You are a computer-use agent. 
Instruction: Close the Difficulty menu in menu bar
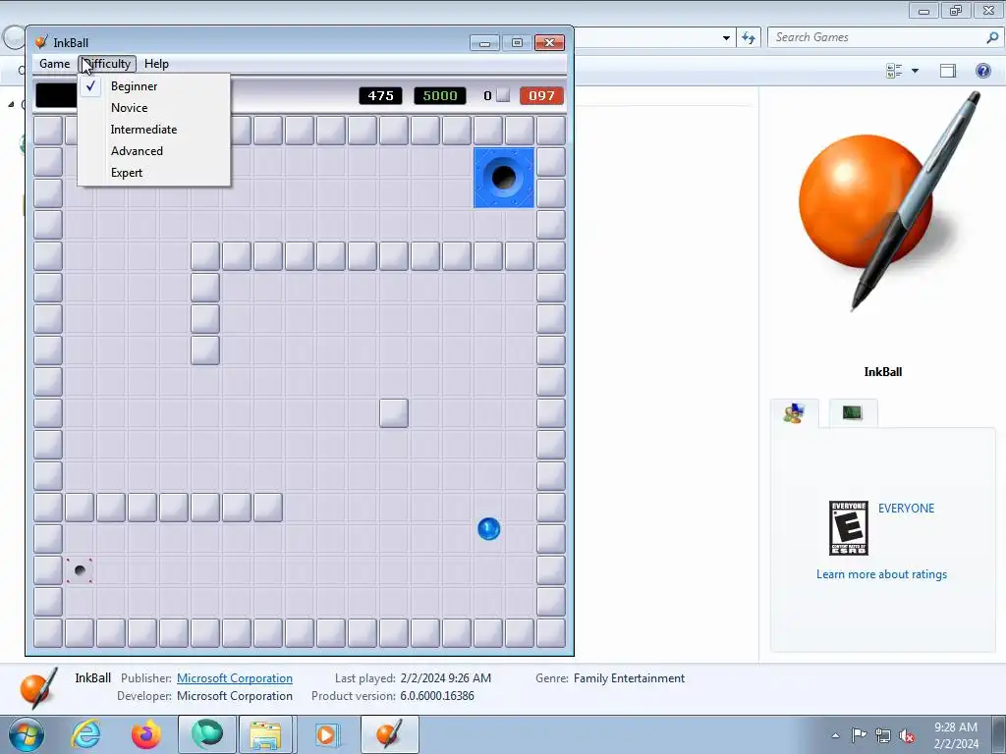[x=107, y=64]
